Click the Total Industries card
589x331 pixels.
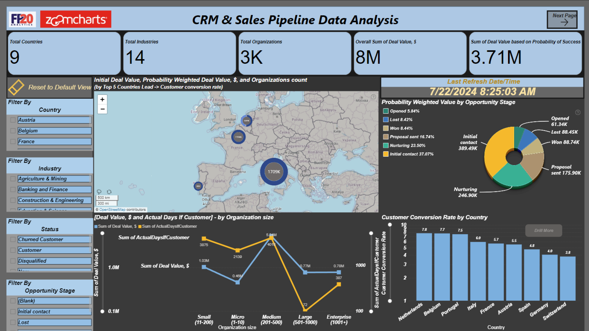(179, 53)
